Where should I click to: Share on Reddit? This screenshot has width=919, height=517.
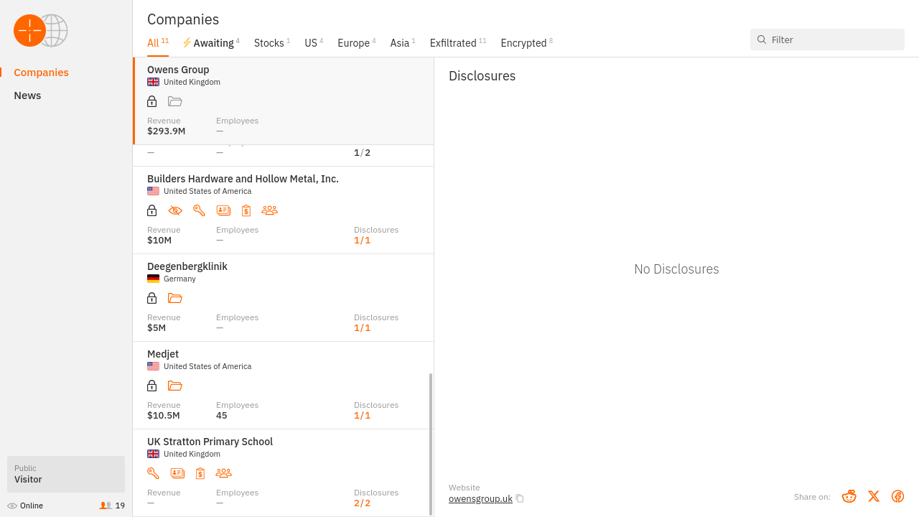849,496
